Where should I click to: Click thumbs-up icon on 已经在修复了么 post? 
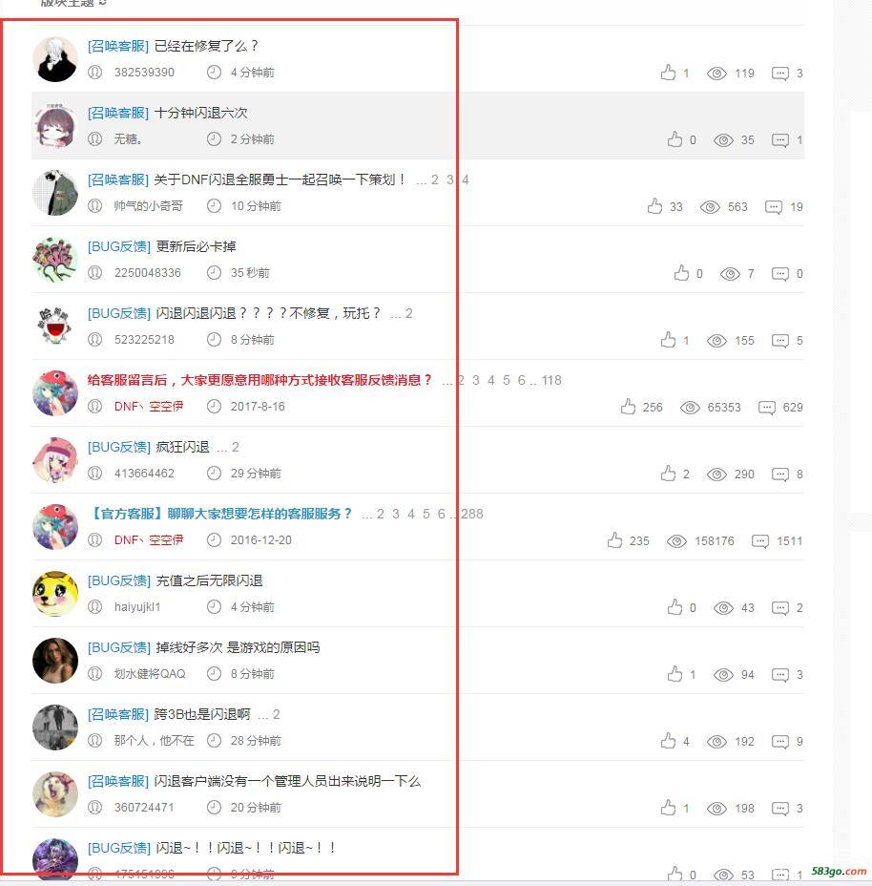[668, 73]
